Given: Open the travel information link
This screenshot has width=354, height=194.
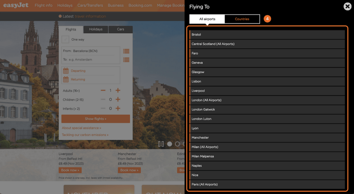Looking at the screenshot, I should point(90,16).
